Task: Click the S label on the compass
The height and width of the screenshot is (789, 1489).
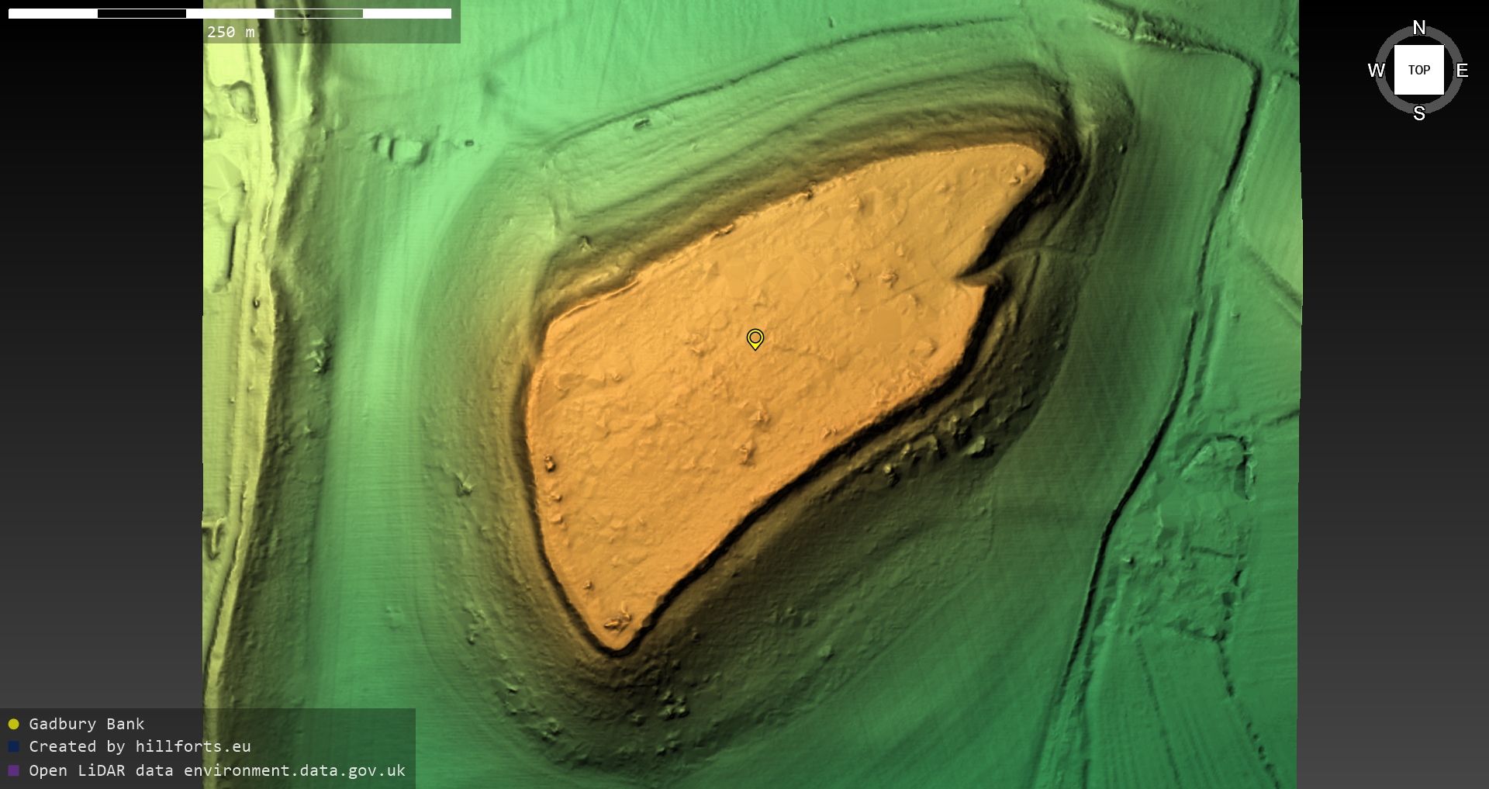Action: point(1418,113)
